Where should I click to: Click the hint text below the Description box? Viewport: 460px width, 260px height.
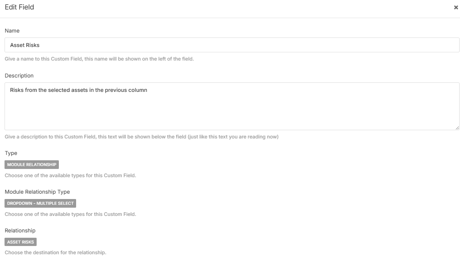(x=142, y=137)
